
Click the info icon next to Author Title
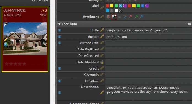(60, 43)
